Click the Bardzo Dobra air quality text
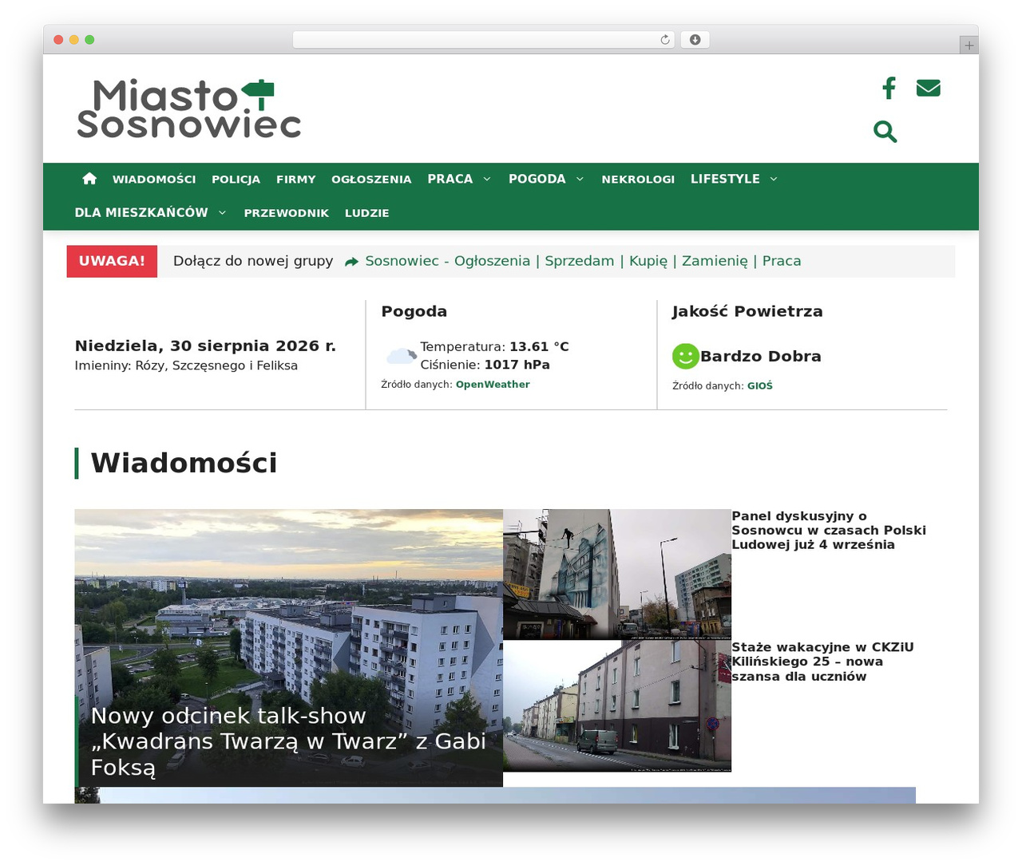 761,356
